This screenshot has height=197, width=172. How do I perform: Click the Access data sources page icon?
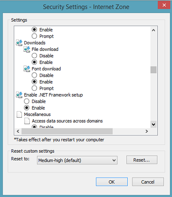tap(27, 121)
